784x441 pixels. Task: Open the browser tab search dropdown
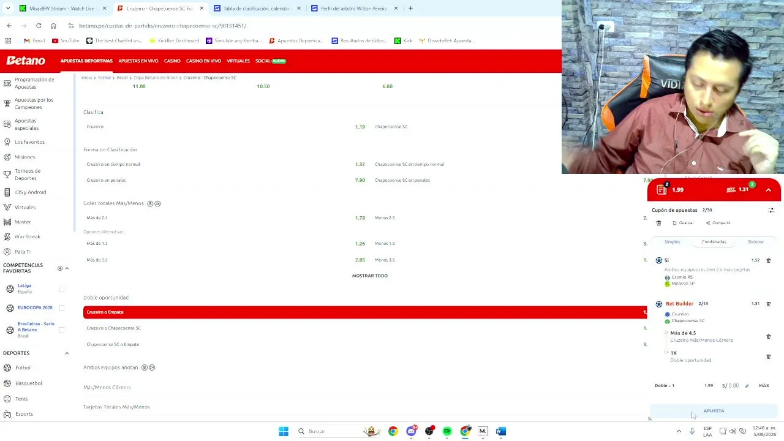click(x=9, y=8)
